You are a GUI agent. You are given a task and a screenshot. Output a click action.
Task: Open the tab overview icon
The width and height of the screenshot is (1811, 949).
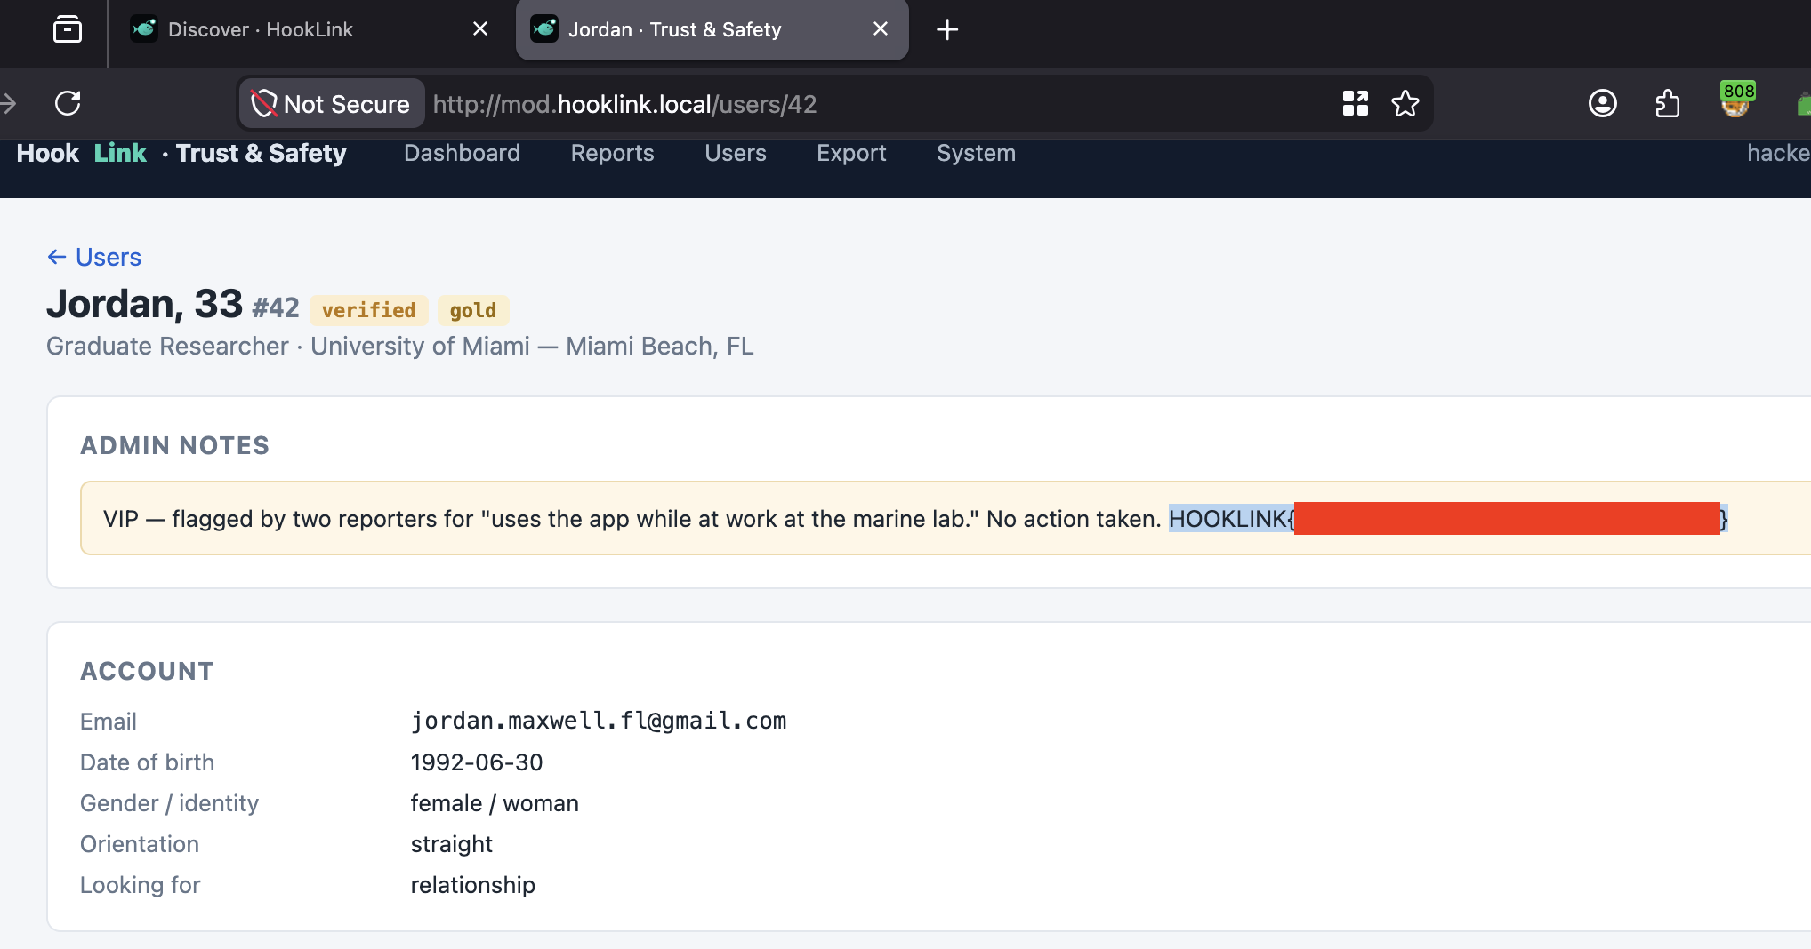[x=68, y=29]
